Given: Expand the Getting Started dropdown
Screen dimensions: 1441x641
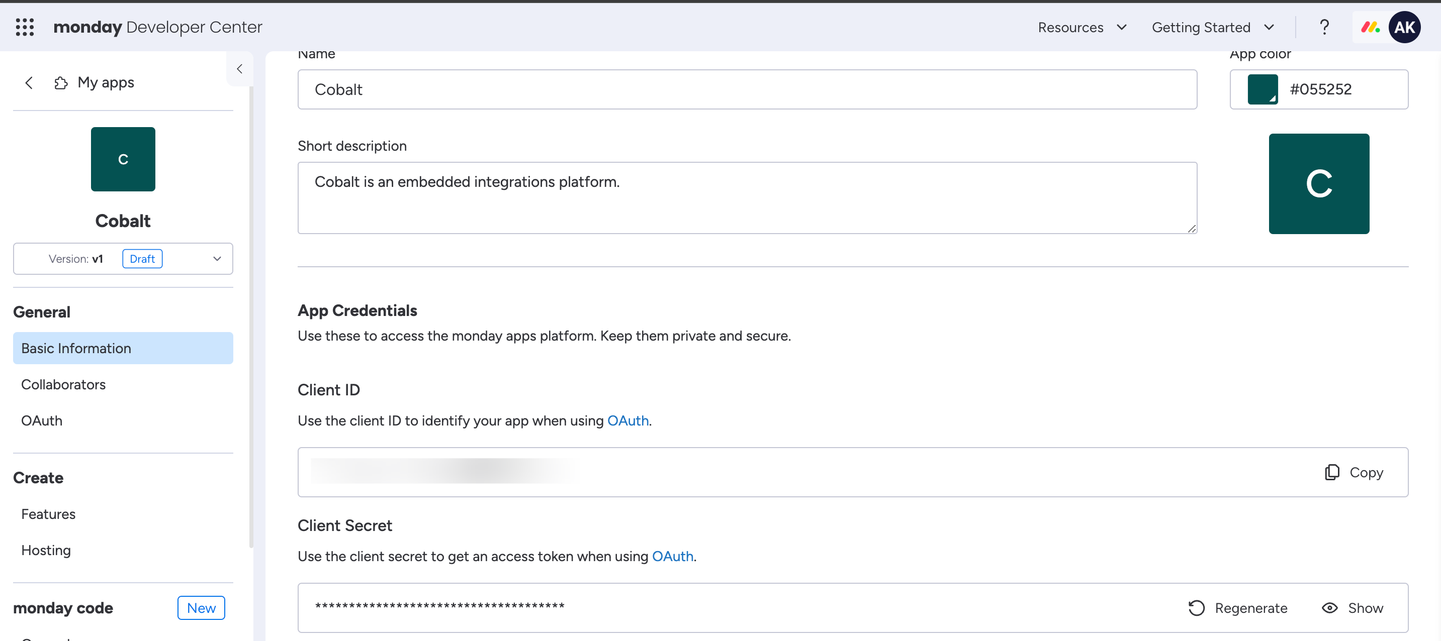Looking at the screenshot, I should 1212,27.
